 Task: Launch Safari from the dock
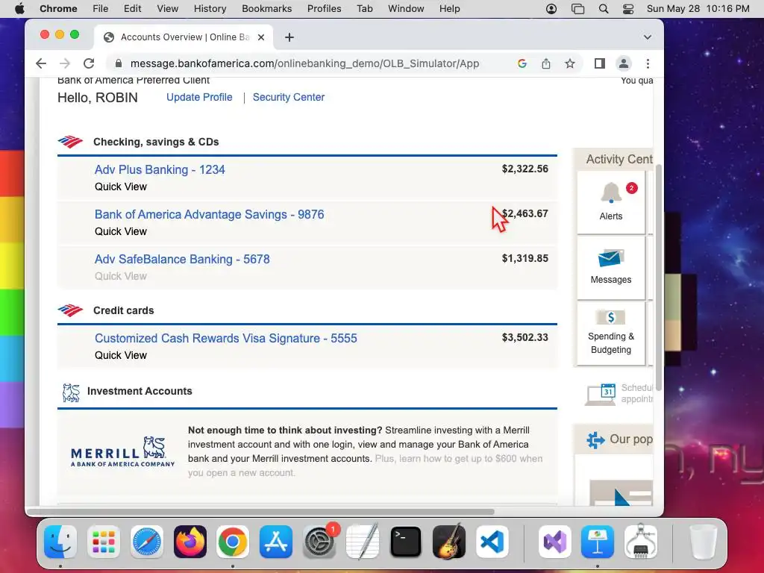coord(147,542)
